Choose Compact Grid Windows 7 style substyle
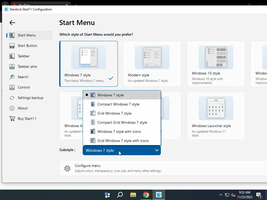The image size is (267, 200). click(x=122, y=122)
